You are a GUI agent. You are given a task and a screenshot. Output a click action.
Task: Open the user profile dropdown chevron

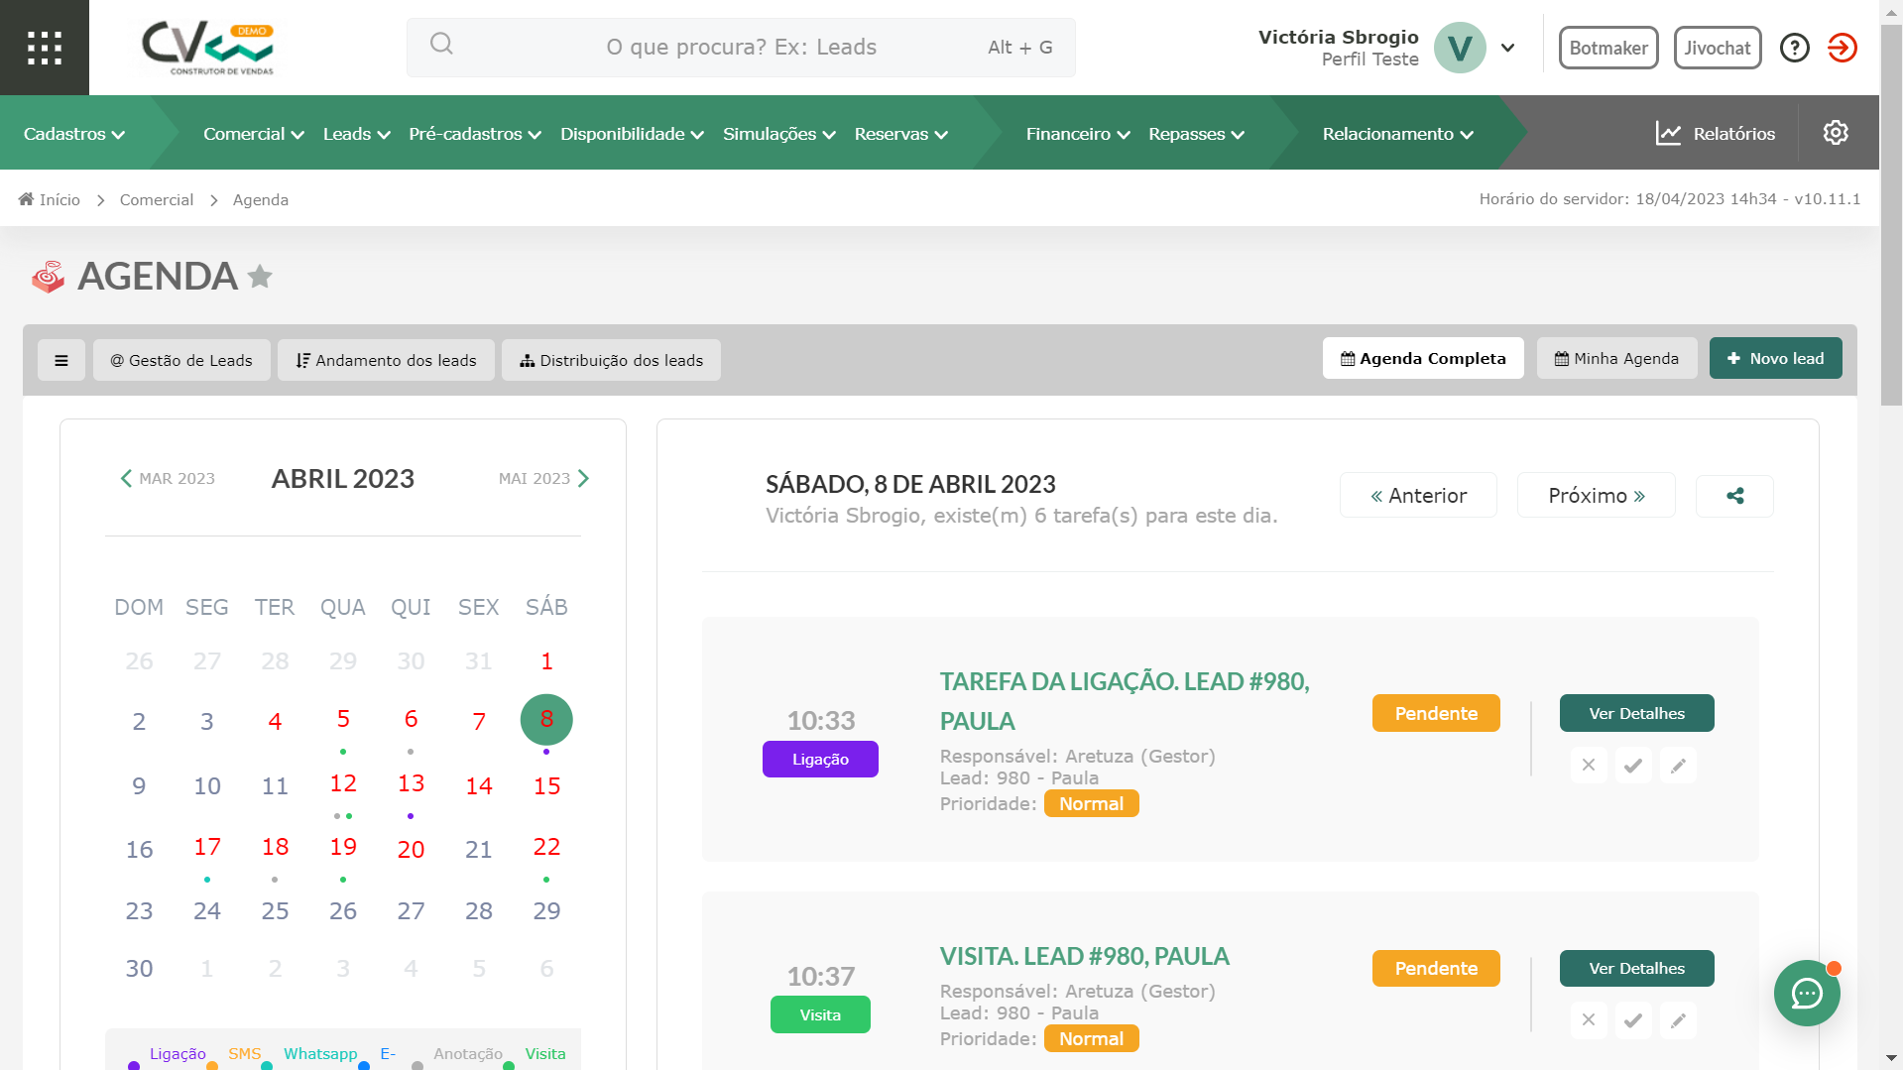point(1507,48)
